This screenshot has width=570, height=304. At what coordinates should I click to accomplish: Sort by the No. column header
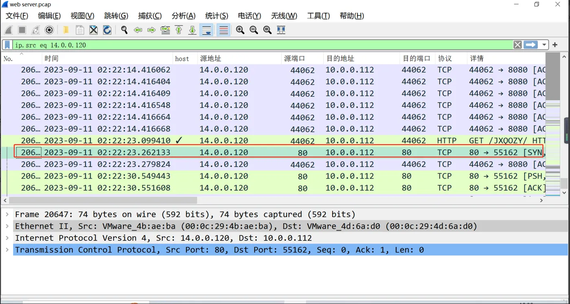(x=21, y=59)
